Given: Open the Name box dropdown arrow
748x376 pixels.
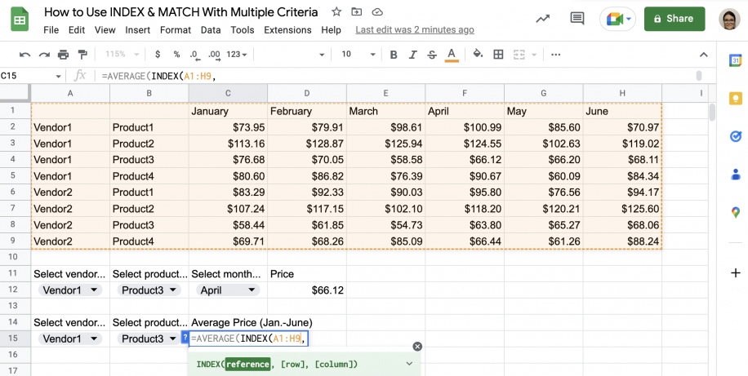Looking at the screenshot, I should click(x=58, y=76).
